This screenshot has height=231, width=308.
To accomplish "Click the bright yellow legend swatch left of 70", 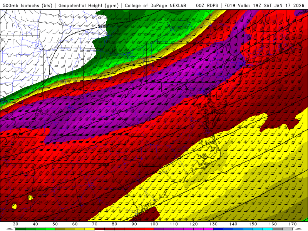I will coord(90,229).
